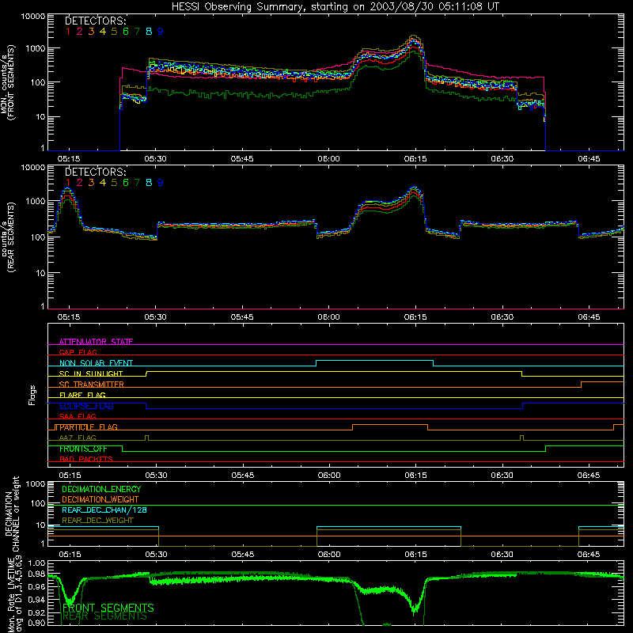Viewport: 633px width, 633px height.
Task: Pick red detector 1 in rear segments legend
Action: (x=68, y=183)
